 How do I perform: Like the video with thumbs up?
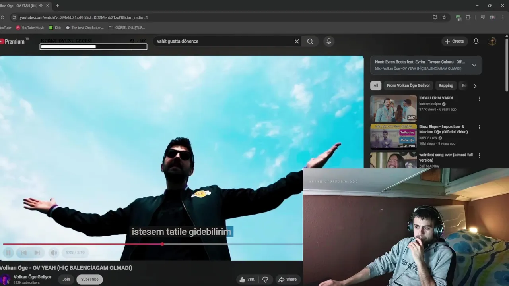(x=247, y=280)
